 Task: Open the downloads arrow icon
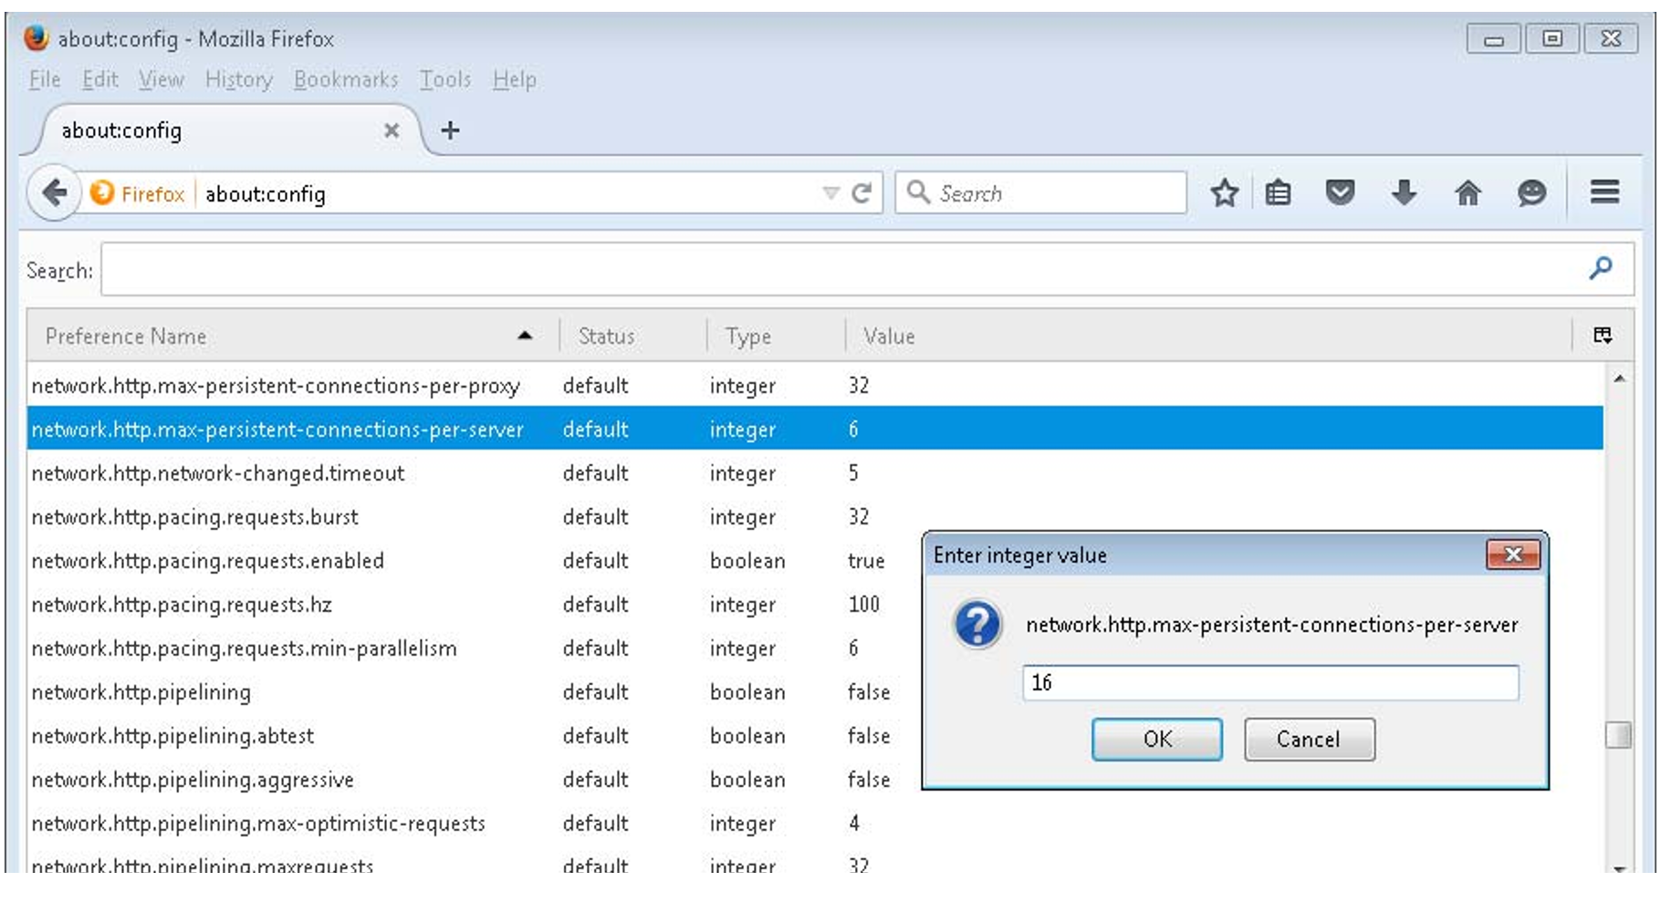coord(1404,193)
